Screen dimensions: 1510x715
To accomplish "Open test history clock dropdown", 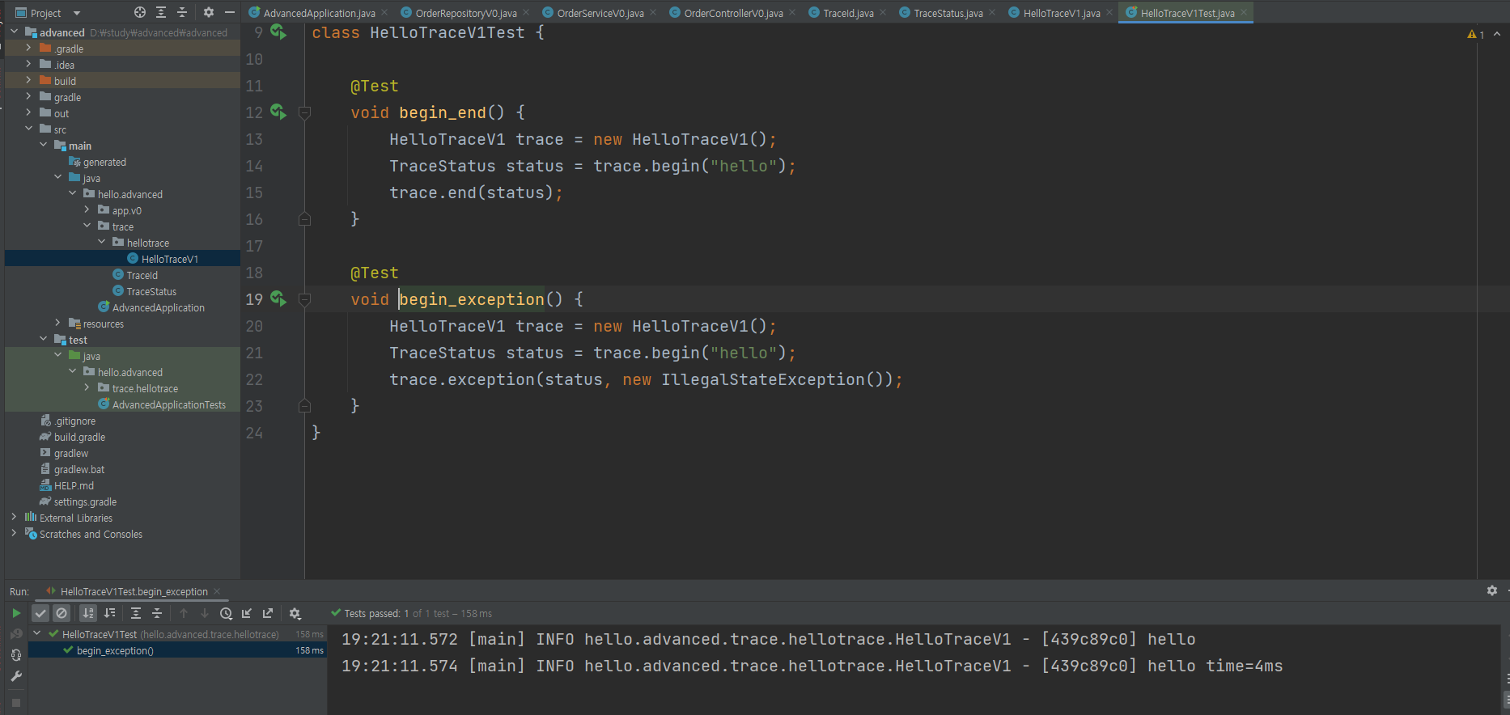I will point(227,613).
